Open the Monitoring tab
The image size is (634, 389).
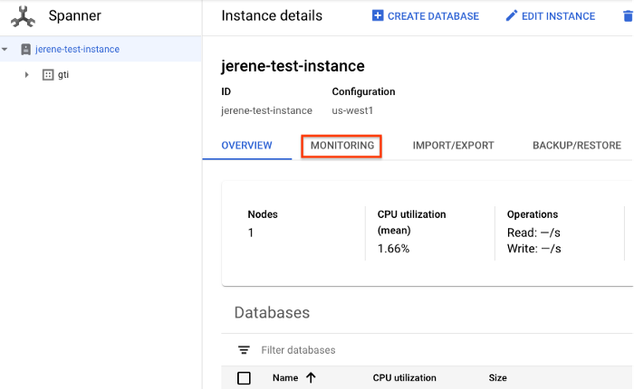coord(342,146)
